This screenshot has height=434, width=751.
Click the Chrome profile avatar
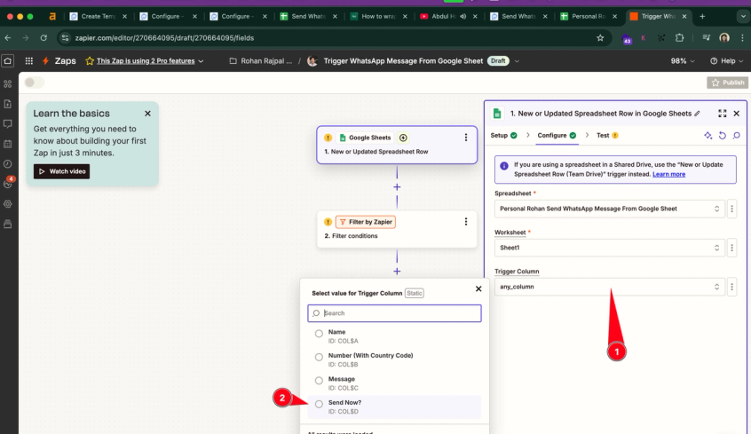tap(724, 38)
